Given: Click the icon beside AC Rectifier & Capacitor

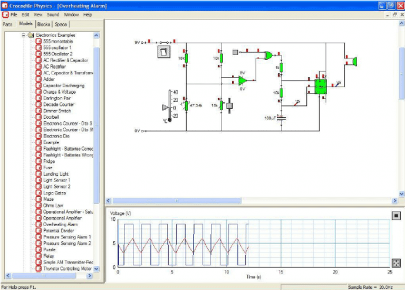Looking at the screenshot, I should click(x=38, y=60).
